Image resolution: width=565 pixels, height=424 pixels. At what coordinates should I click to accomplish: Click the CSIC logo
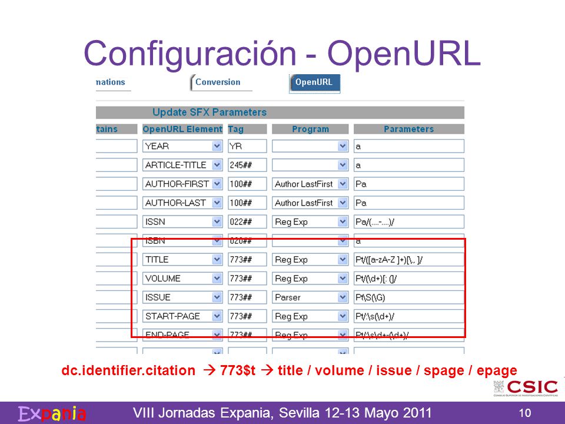(526, 388)
